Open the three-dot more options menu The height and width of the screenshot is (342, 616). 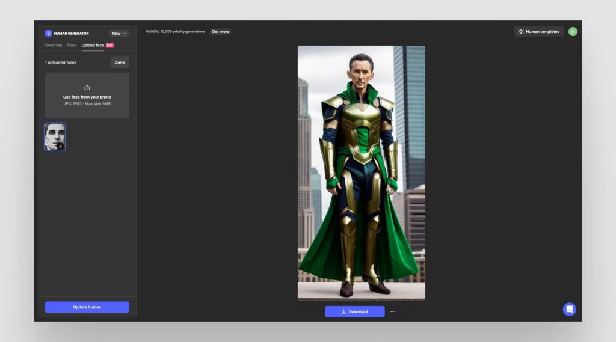click(x=392, y=311)
